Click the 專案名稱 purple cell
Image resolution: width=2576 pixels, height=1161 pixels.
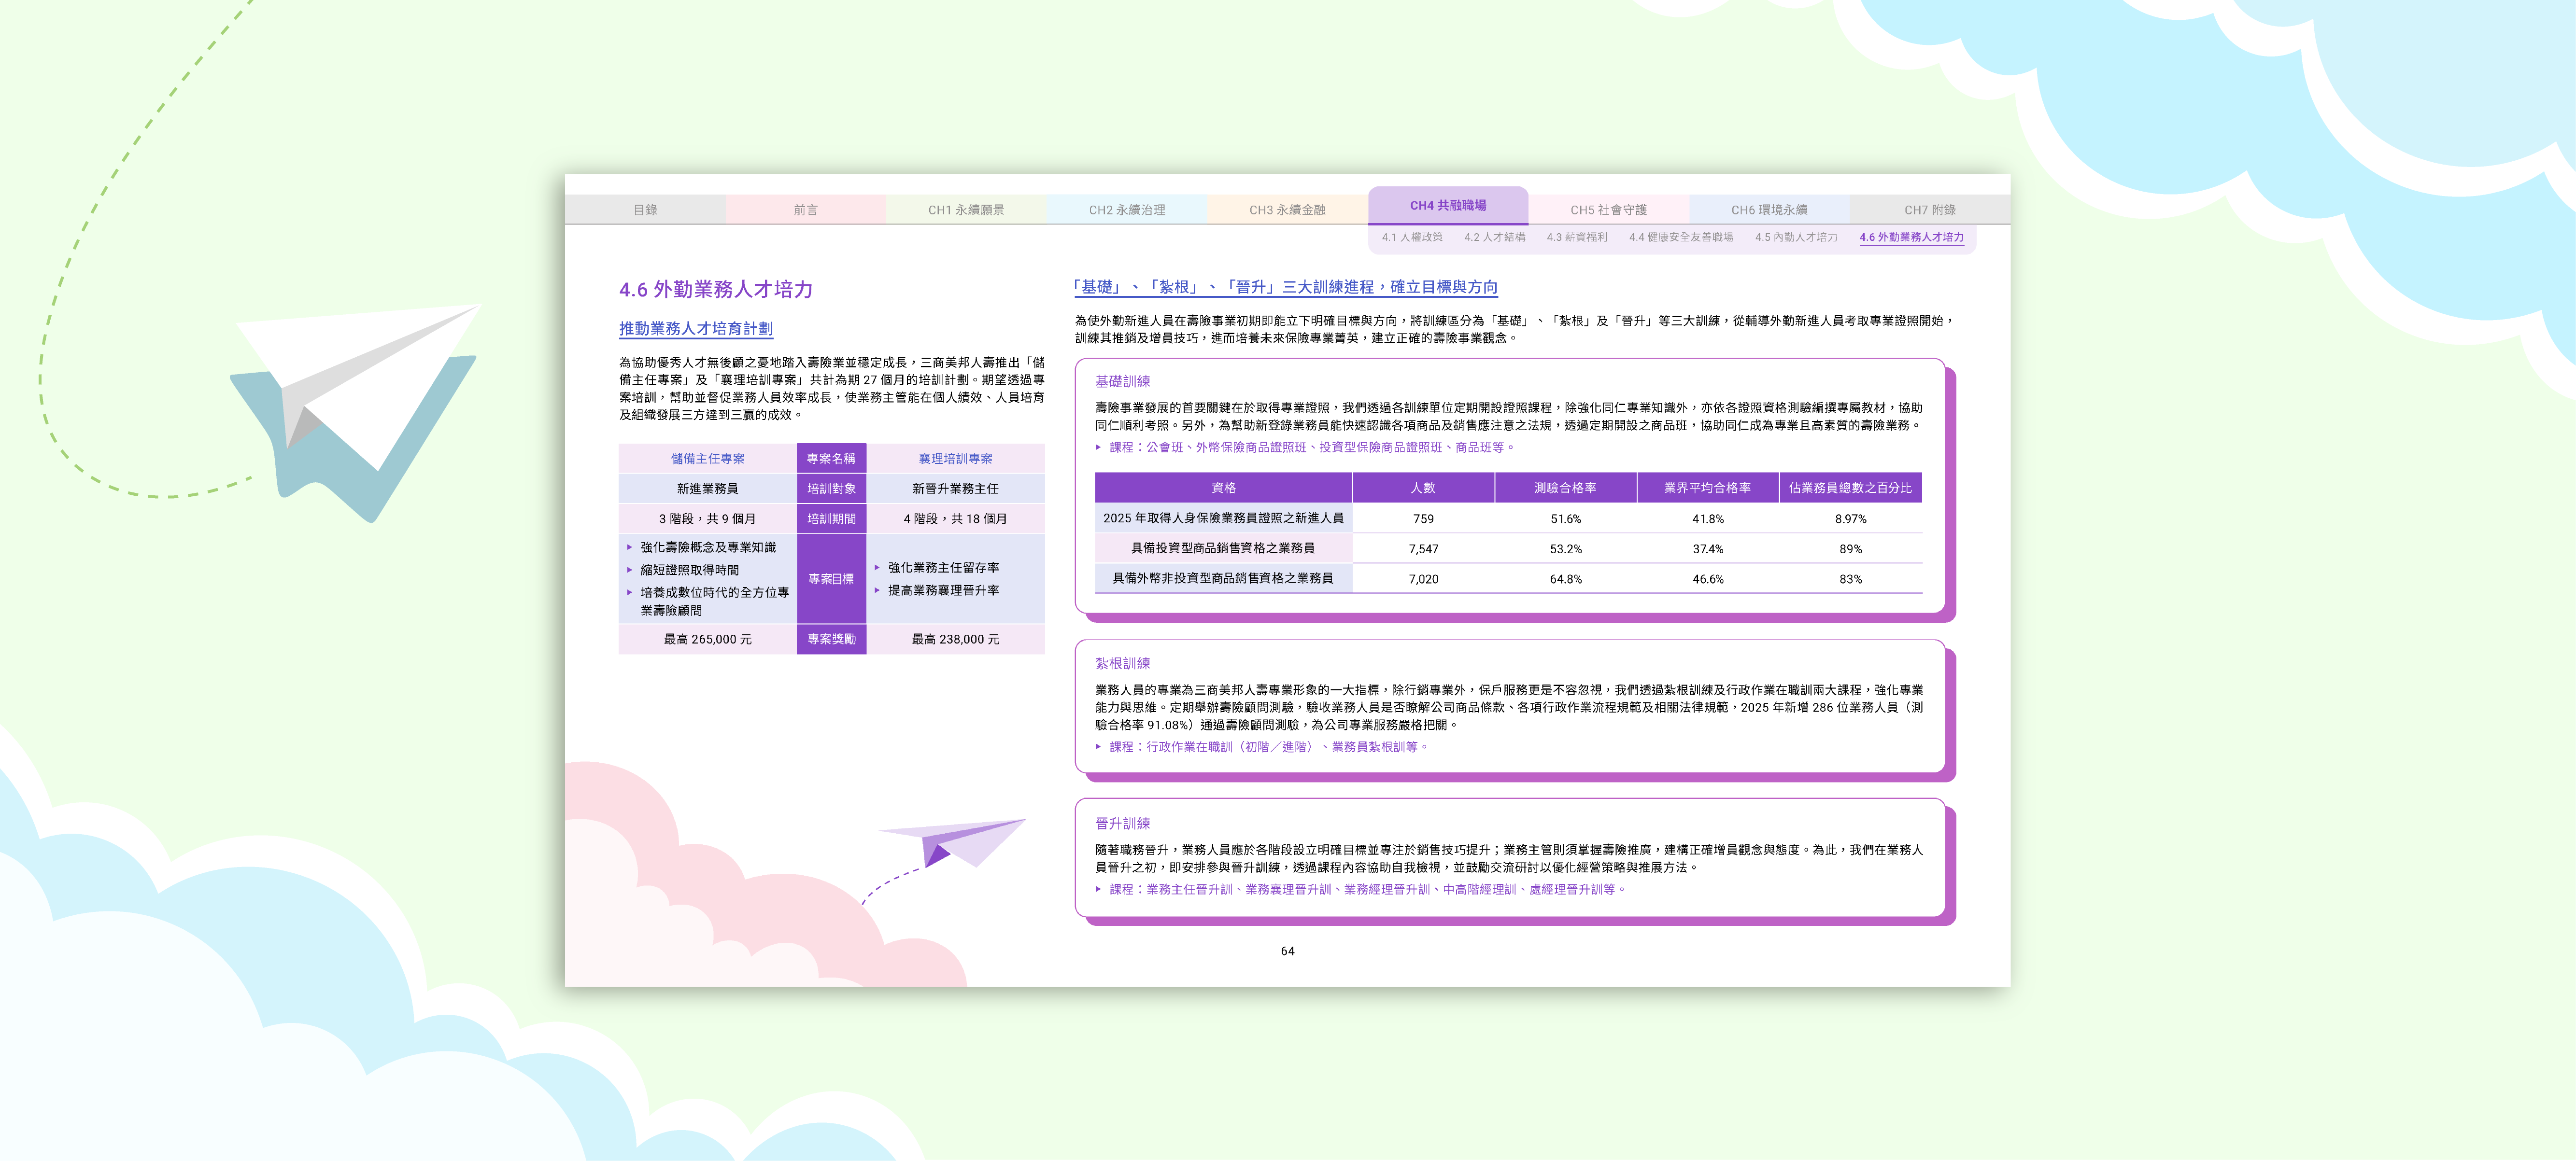831,459
